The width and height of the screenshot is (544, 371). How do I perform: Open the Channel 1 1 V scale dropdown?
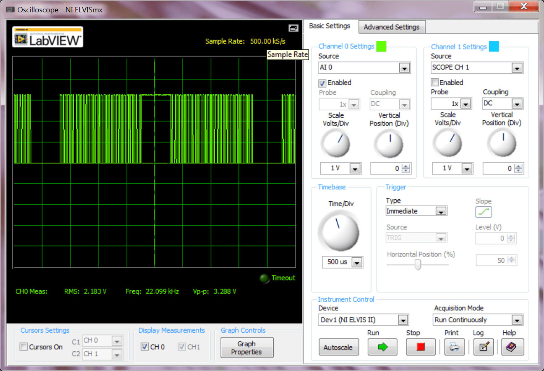click(x=467, y=168)
